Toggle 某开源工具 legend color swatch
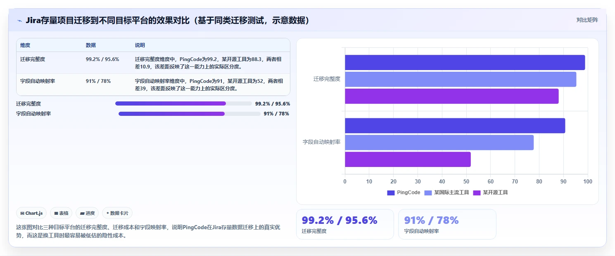 tap(477, 193)
